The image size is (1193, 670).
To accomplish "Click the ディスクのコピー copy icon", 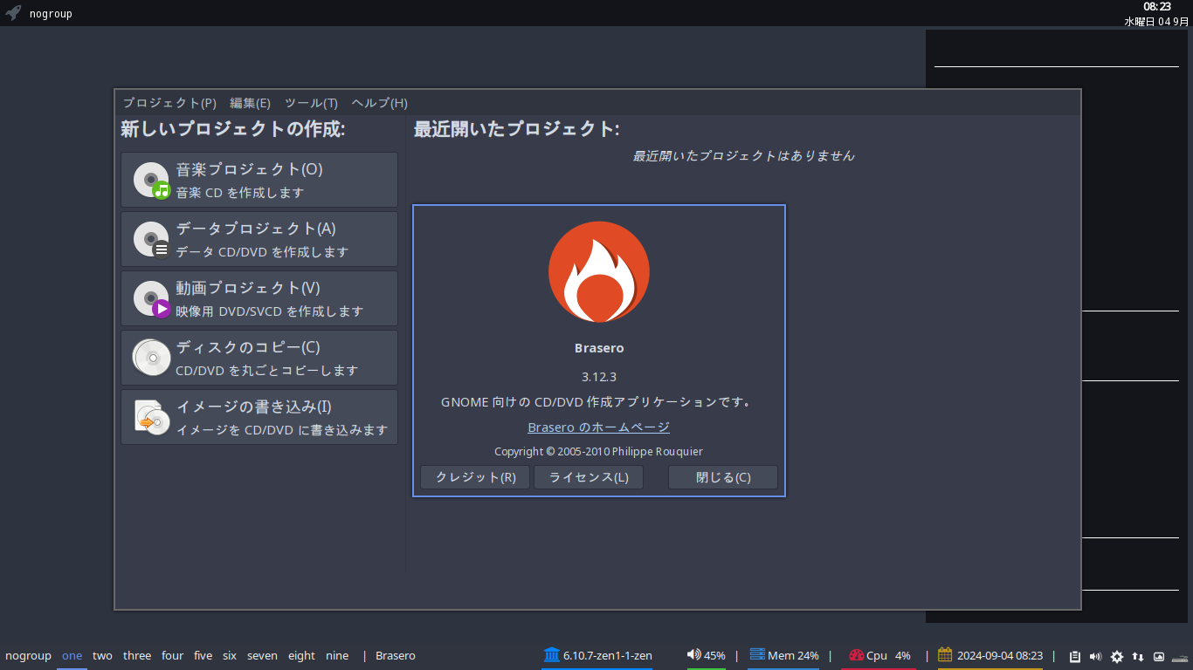I will [151, 358].
